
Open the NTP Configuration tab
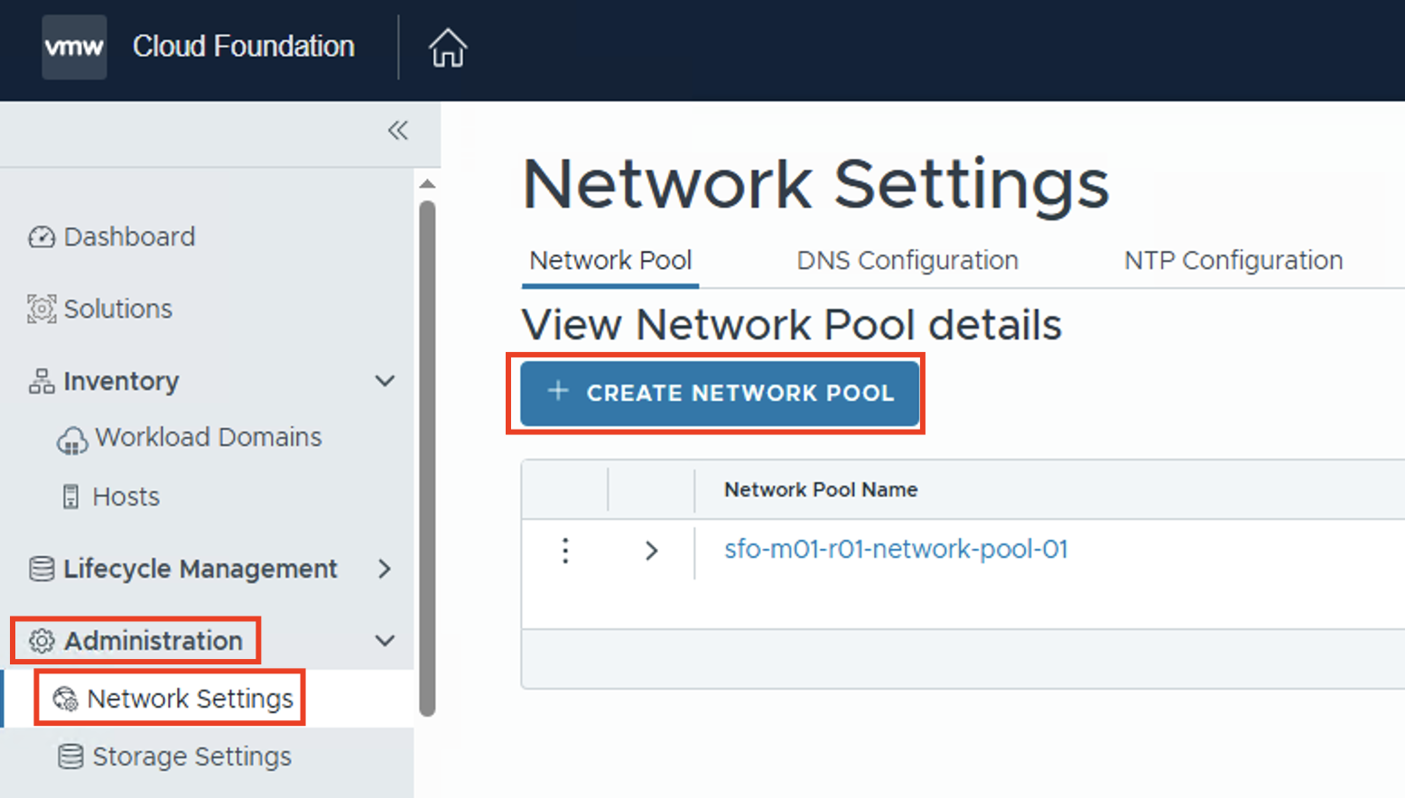[x=1233, y=260]
